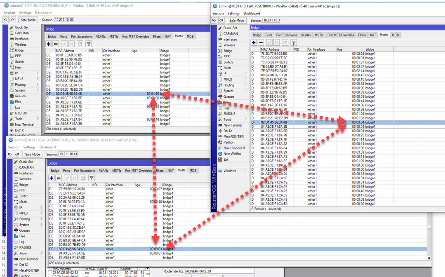Expand Routing submenu arrow in ACPBARRA18_01 sidebar
Image resolution: width=445 pixels, height=277 pixels.
point(42,219)
